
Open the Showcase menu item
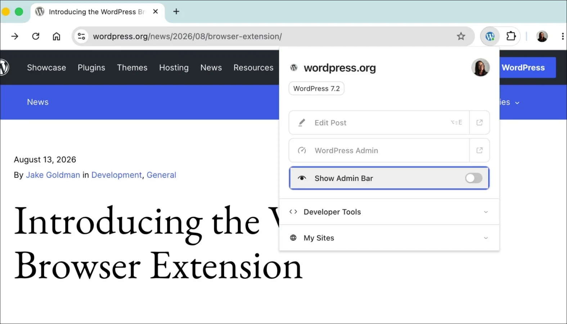pyautogui.click(x=46, y=67)
